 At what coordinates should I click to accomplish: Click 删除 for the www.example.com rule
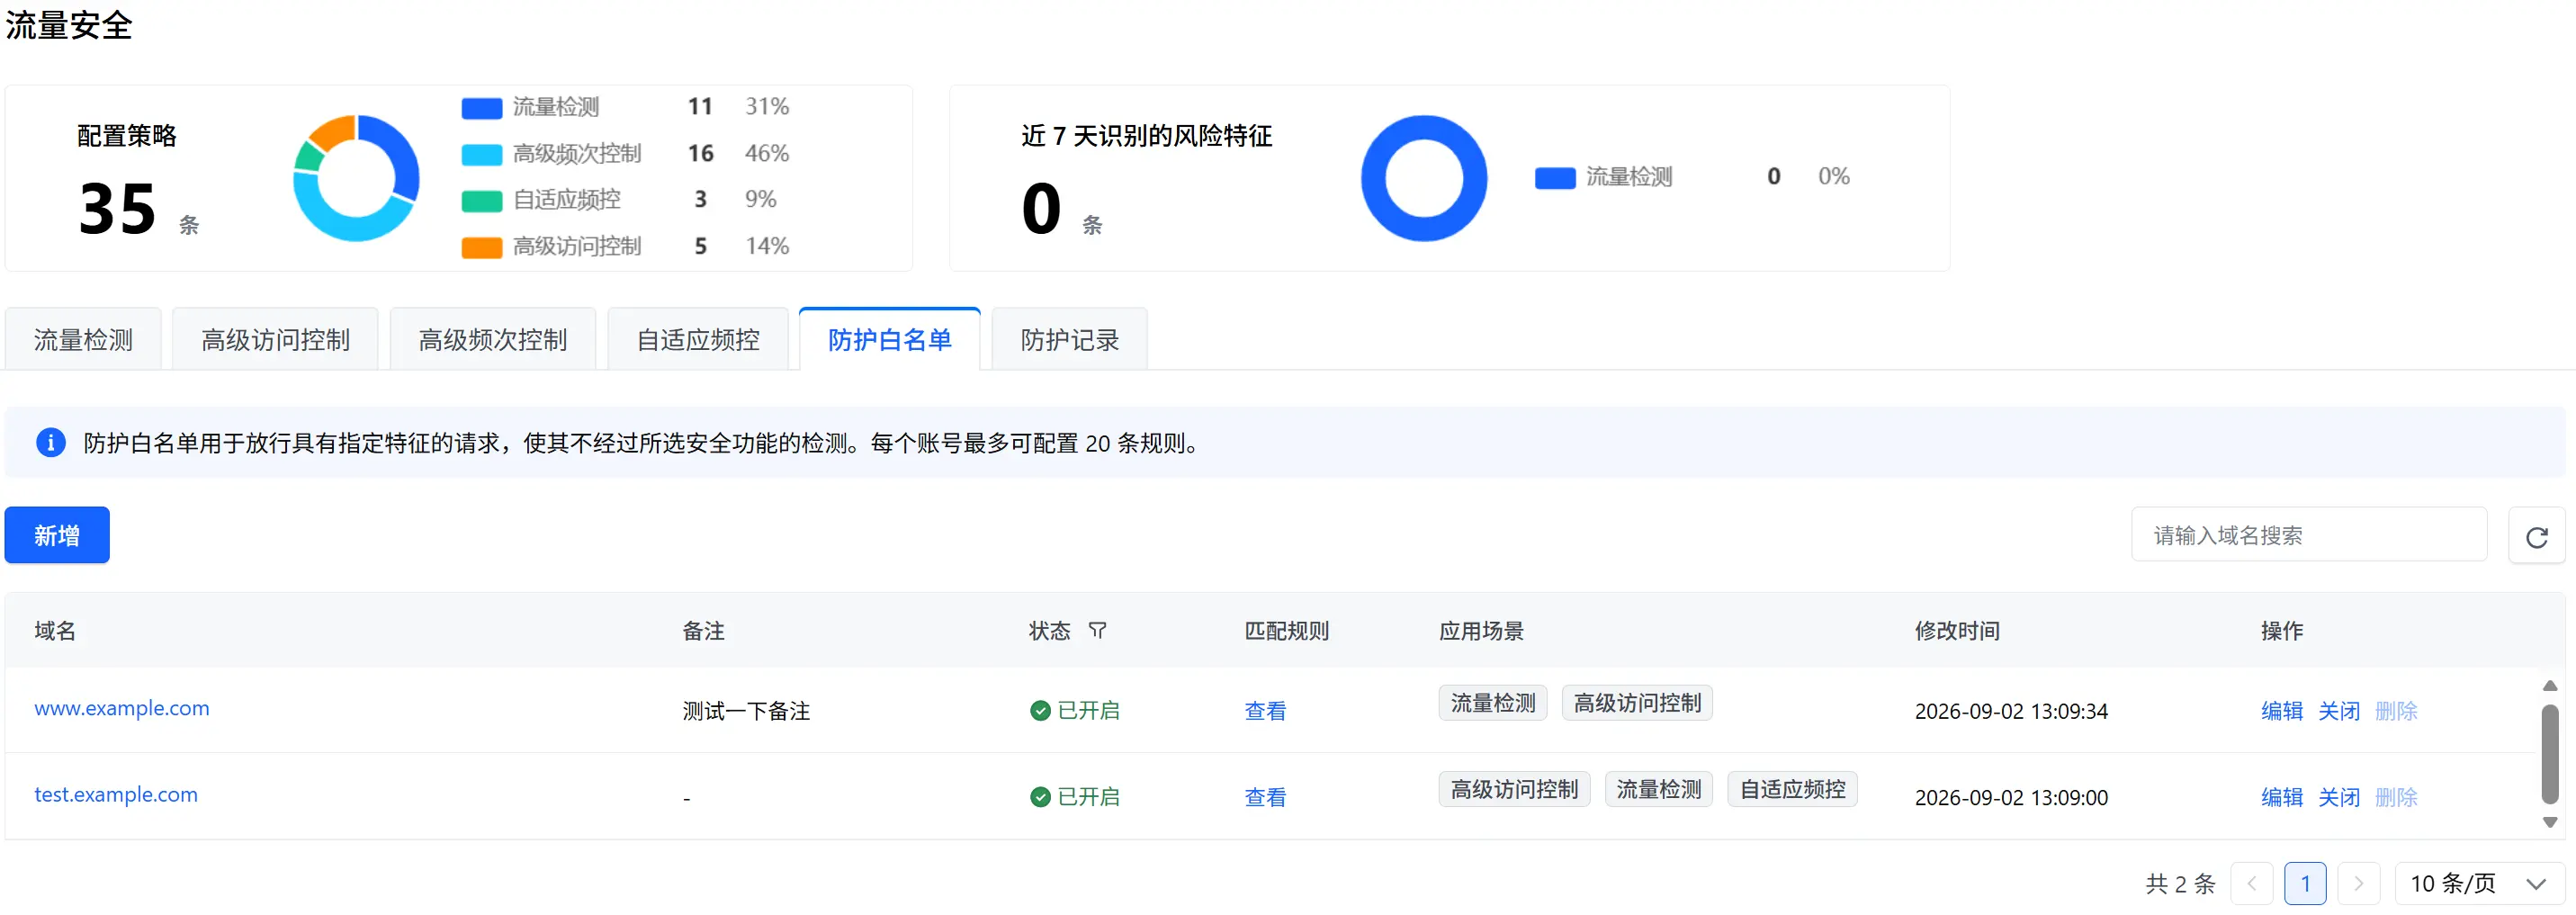(2396, 711)
